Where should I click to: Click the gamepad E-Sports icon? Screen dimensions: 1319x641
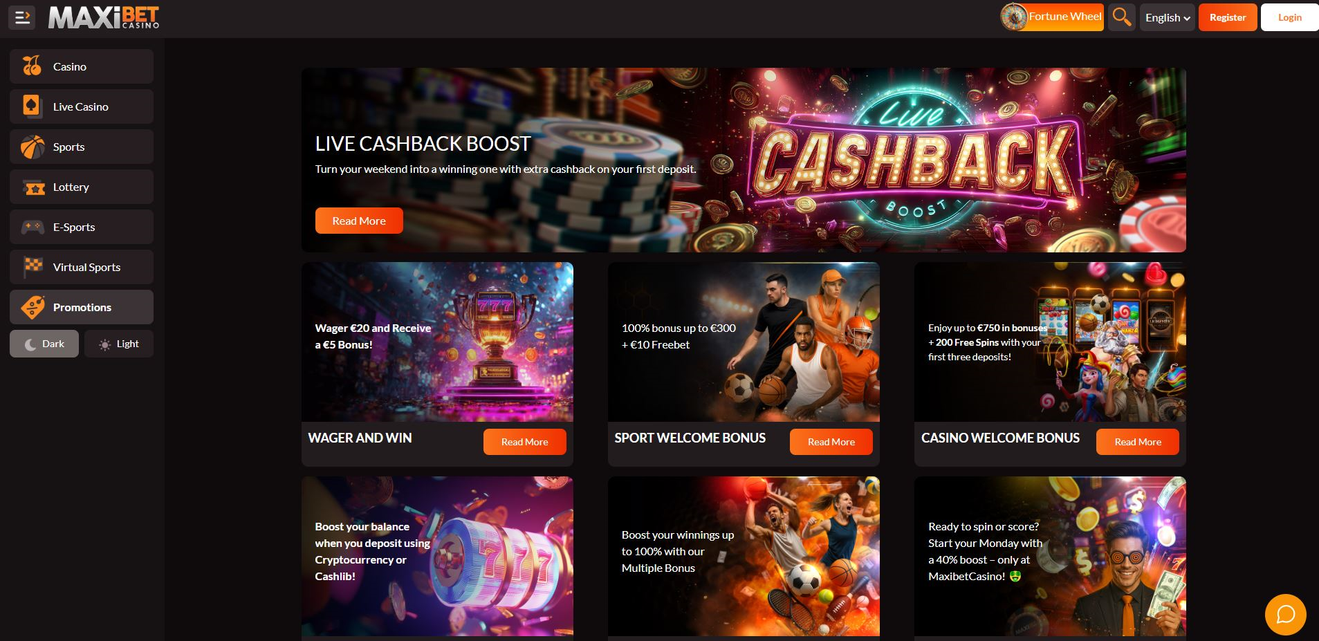(32, 227)
